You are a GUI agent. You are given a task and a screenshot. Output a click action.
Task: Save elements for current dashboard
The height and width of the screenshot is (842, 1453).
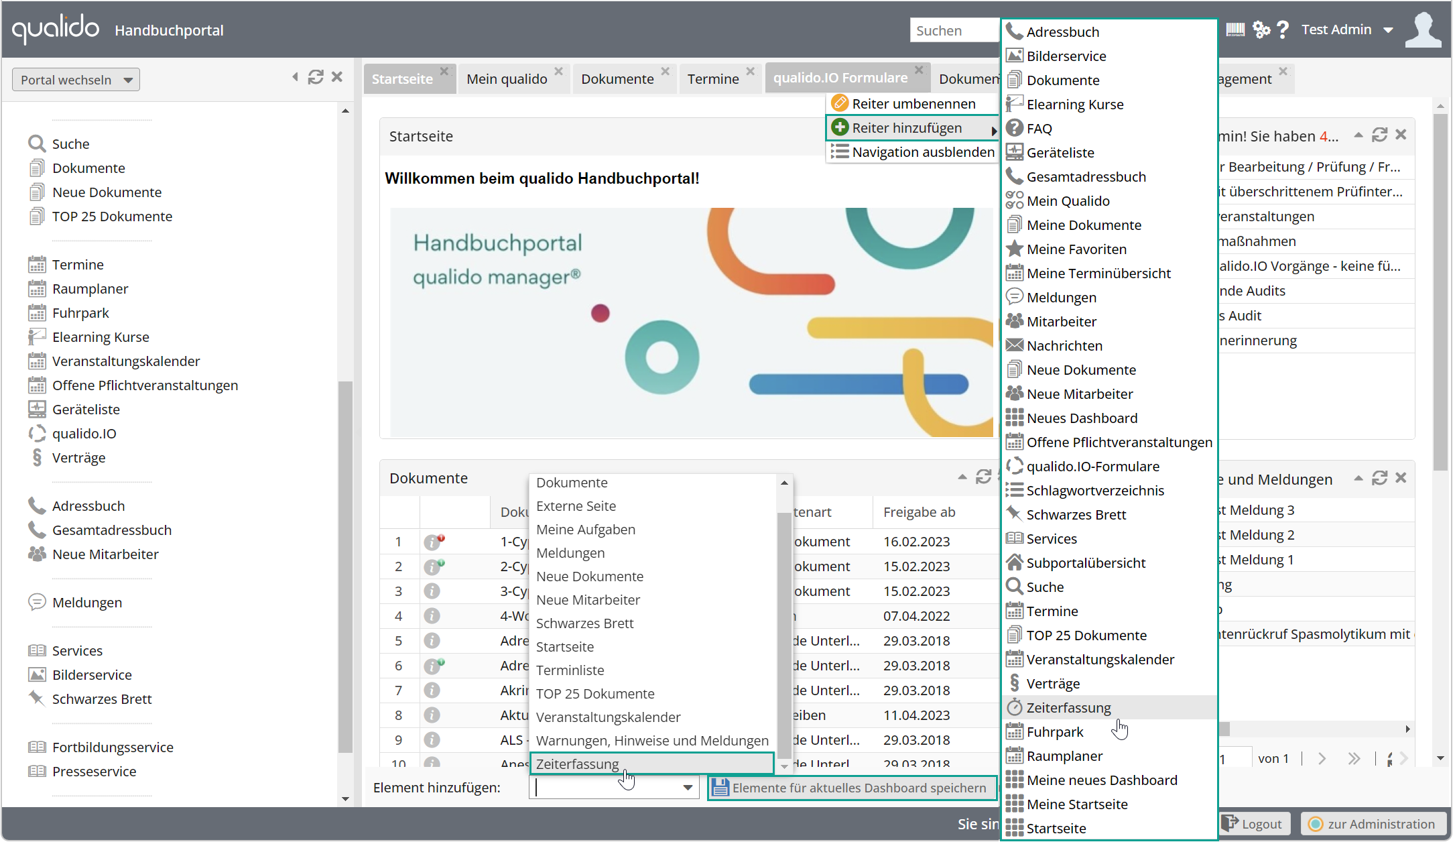(x=852, y=788)
